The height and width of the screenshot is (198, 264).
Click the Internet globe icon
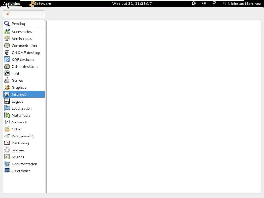coord(7,94)
